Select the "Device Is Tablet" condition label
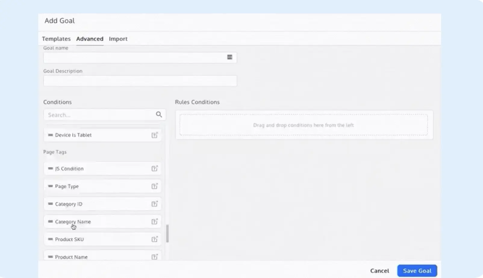483x278 pixels. [73, 135]
